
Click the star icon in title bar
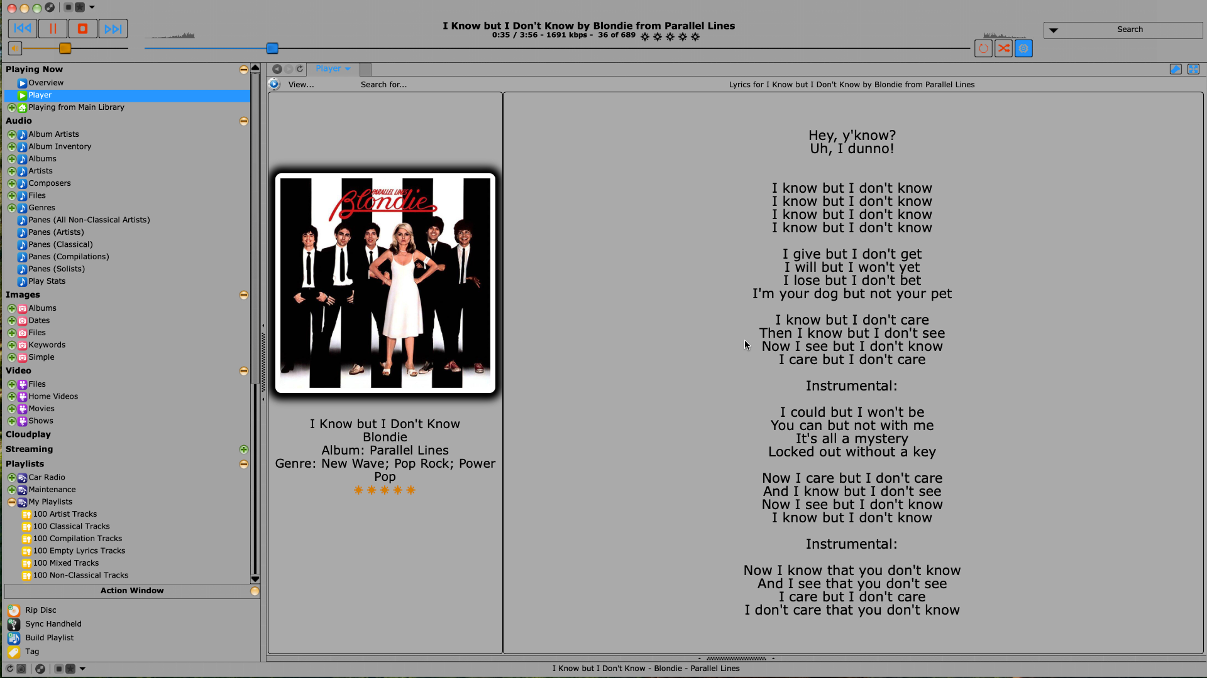(80, 8)
